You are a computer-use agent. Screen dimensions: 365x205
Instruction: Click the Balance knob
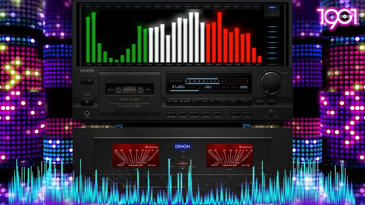click(x=271, y=113)
